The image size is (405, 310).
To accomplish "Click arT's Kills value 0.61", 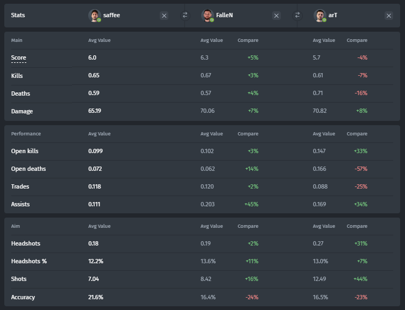I will click(x=318, y=75).
